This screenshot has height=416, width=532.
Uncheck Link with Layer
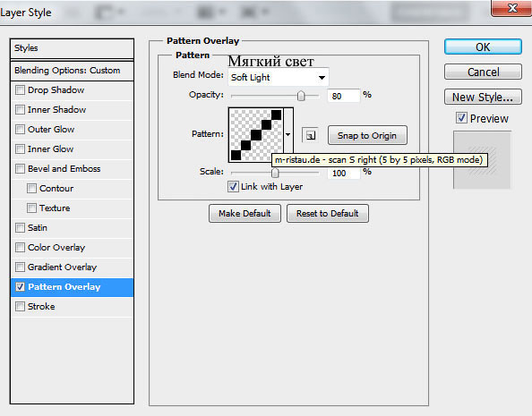pyautogui.click(x=233, y=186)
